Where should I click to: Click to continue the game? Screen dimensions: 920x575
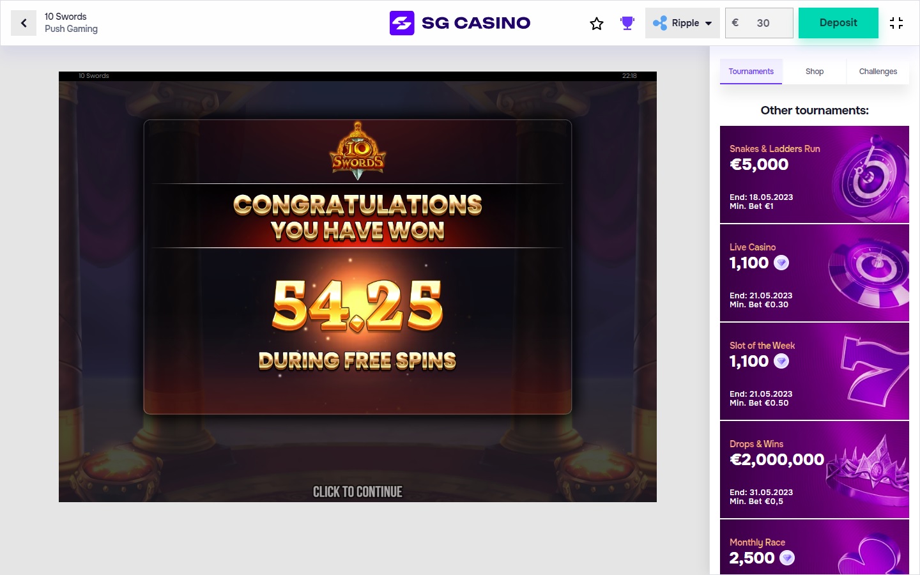point(358,492)
